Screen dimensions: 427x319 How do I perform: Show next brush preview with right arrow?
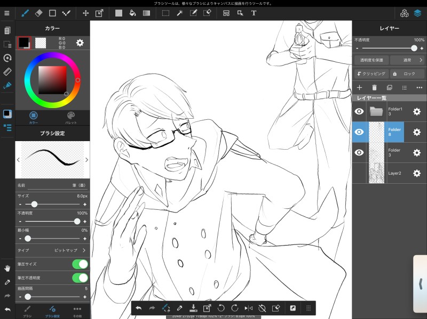86,160
